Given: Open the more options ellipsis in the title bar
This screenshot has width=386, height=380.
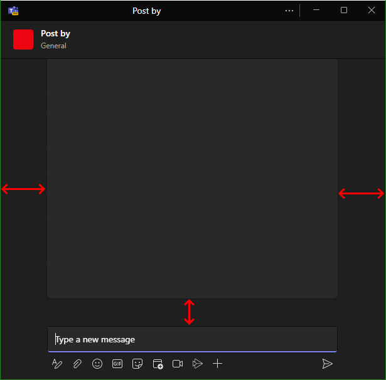Looking at the screenshot, I should pyautogui.click(x=289, y=11).
